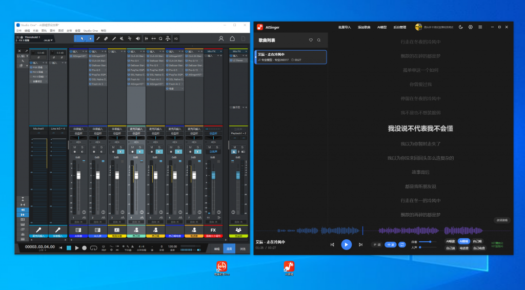Open the Studio One menu in menu bar
Viewport: 525px width, 290px height.
(x=90, y=31)
